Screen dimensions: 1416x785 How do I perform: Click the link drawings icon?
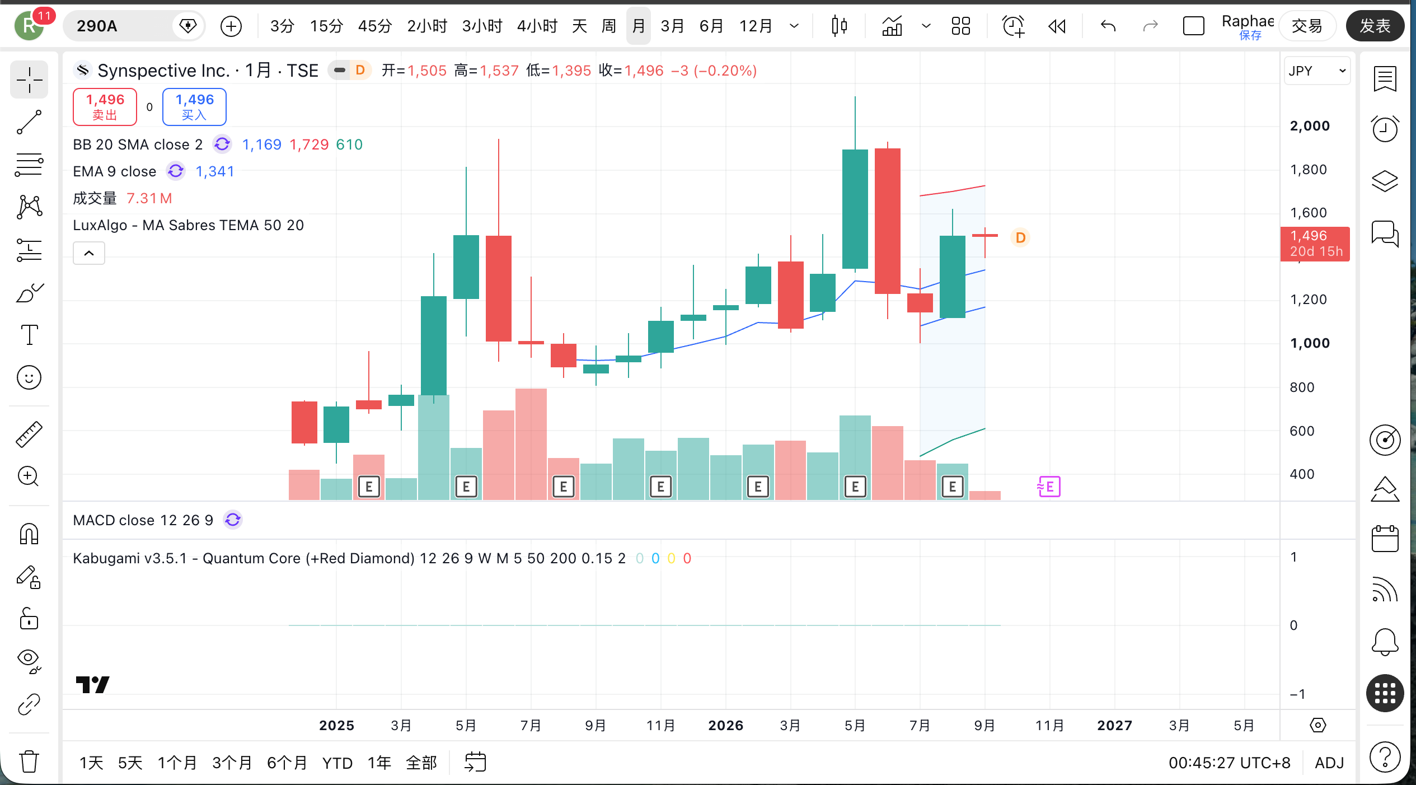tap(29, 704)
